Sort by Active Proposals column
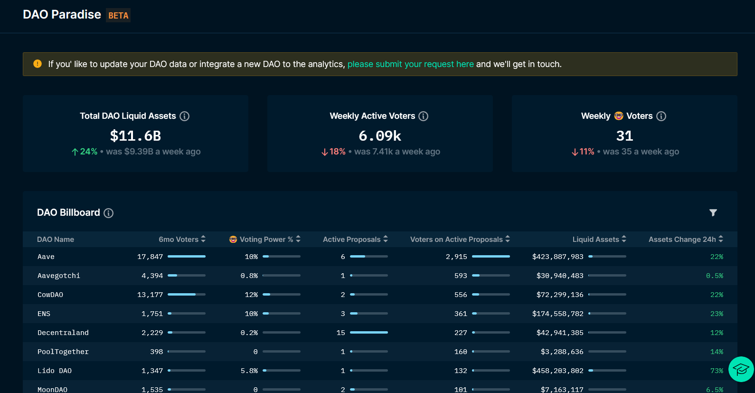The image size is (755, 393). click(355, 240)
